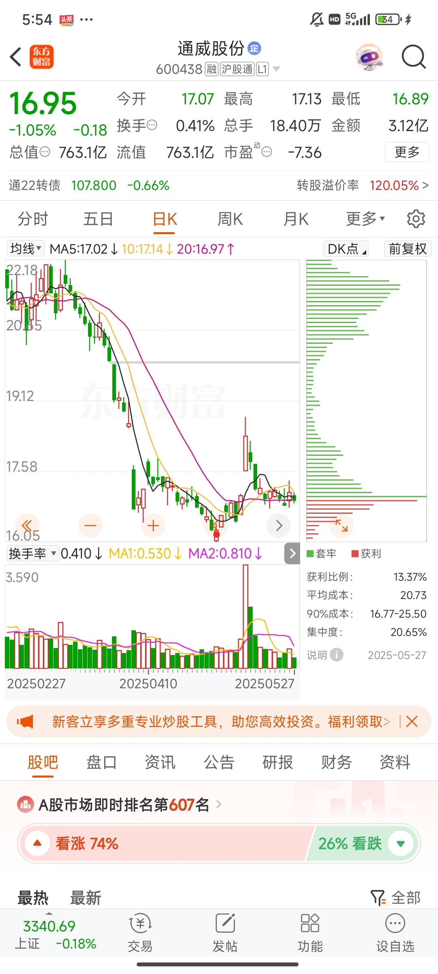The image size is (438, 974).
Task: Open the 公告 tab
Action: point(219,762)
